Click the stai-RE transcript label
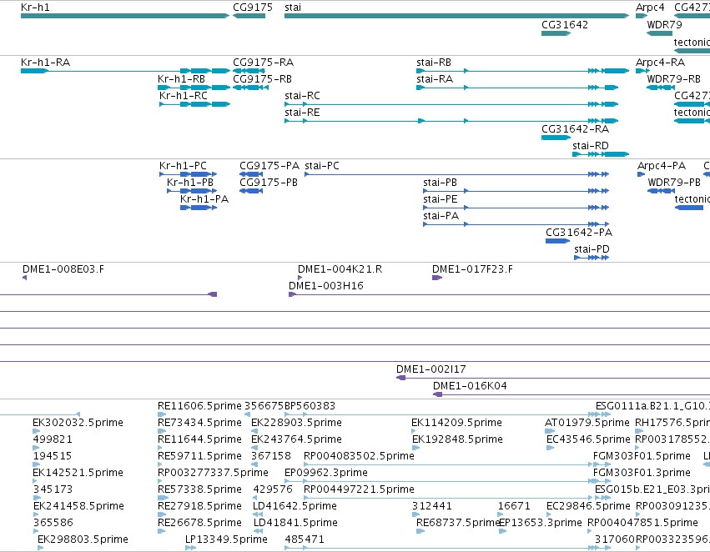This screenshot has height=552, width=710. click(x=302, y=113)
